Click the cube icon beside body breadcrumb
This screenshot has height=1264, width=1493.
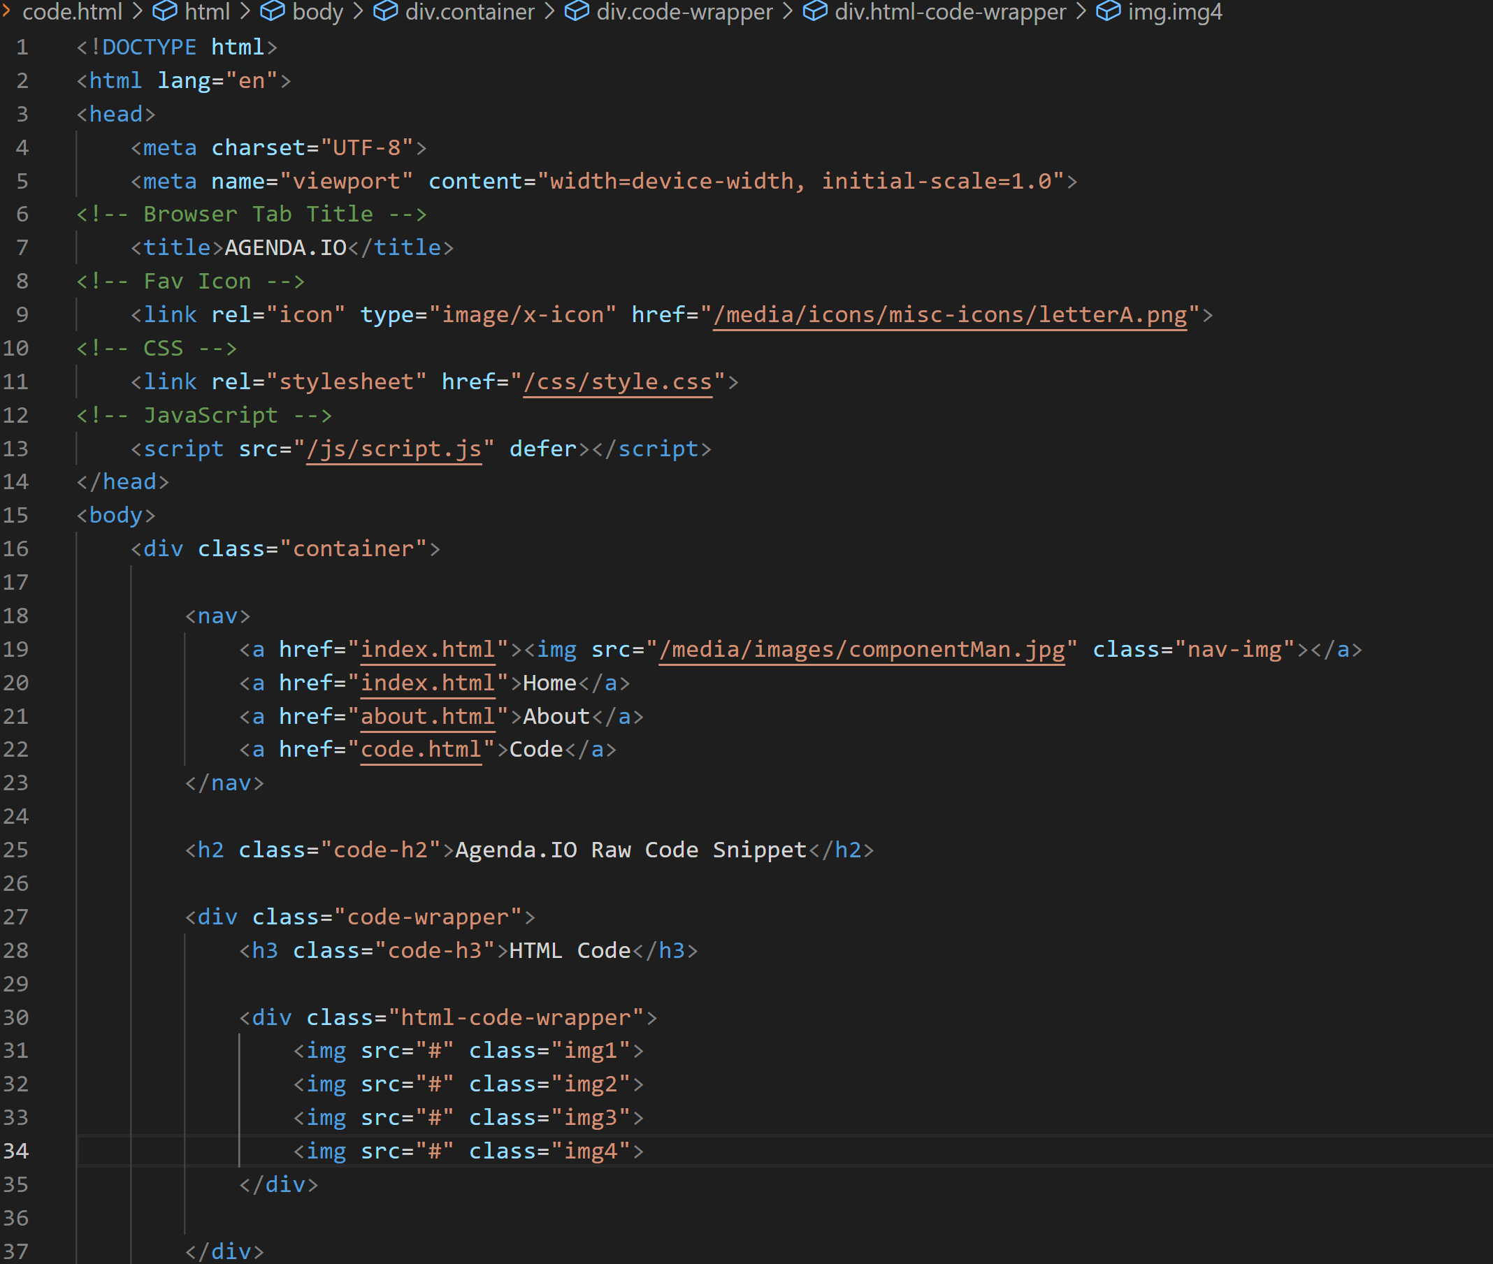coord(273,10)
